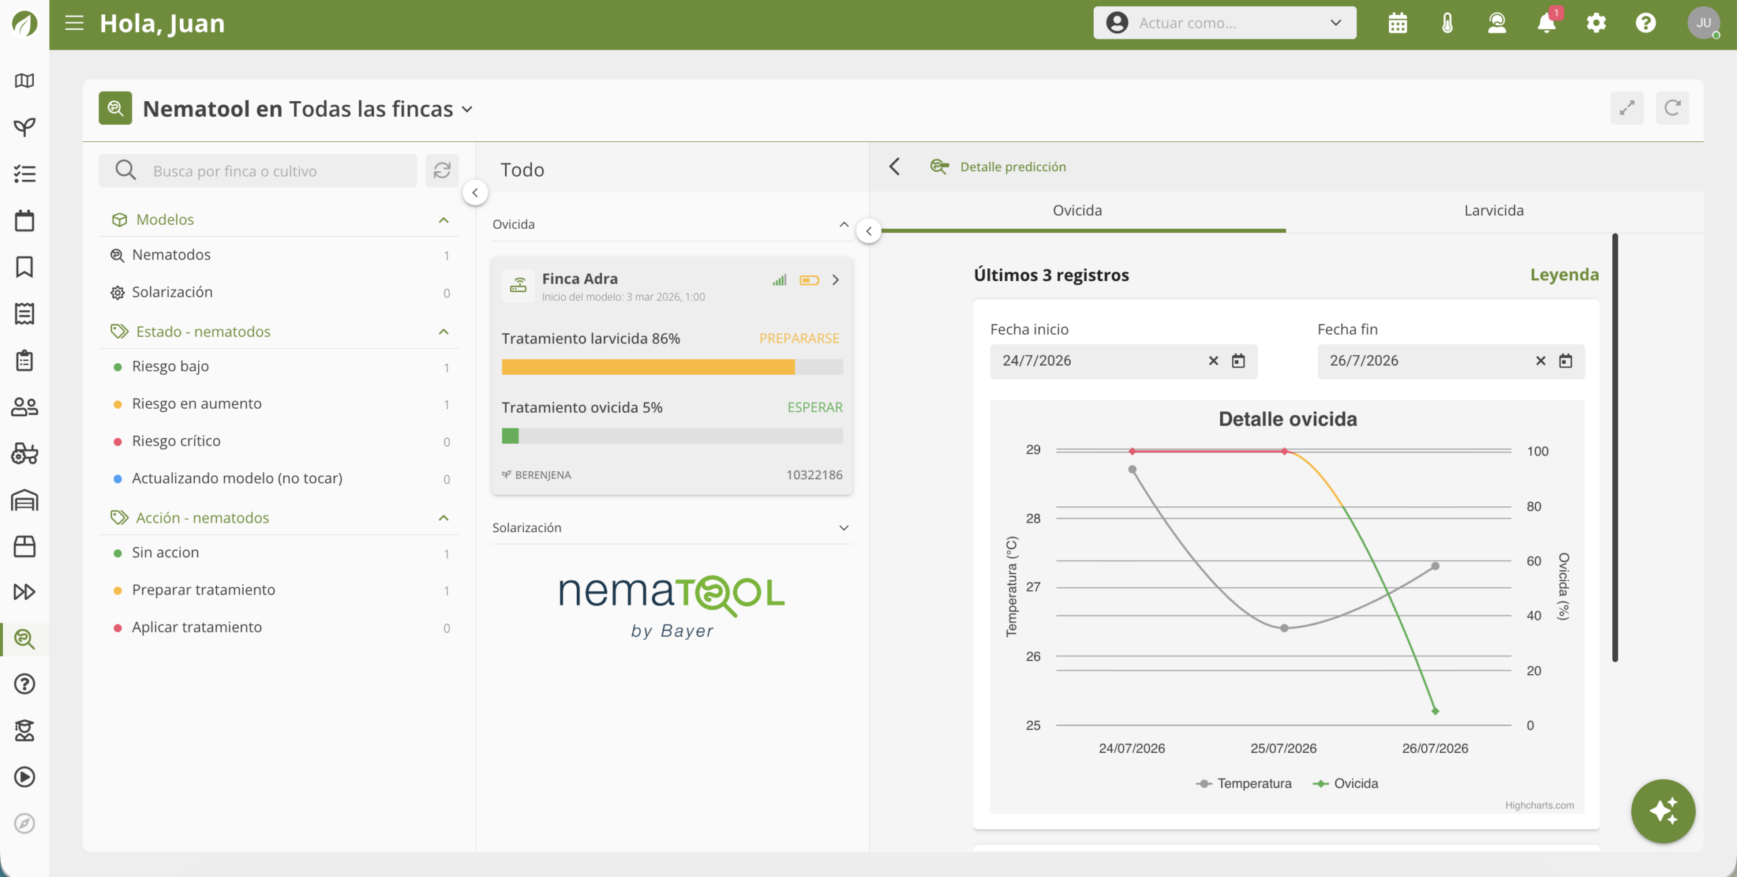Screen dimensions: 1737x877
Task: Open the Nematool sidebar icon
Action: (24, 639)
